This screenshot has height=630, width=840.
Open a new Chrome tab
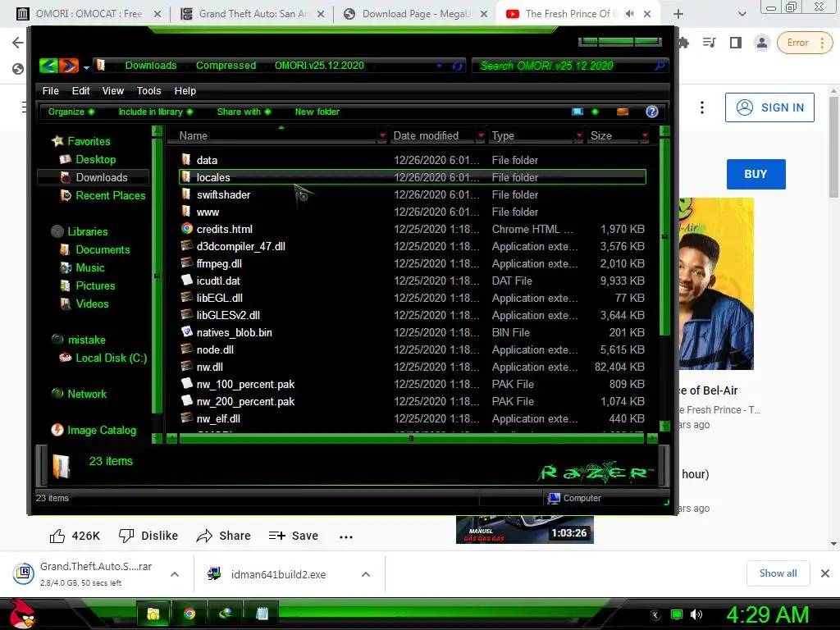coord(678,14)
